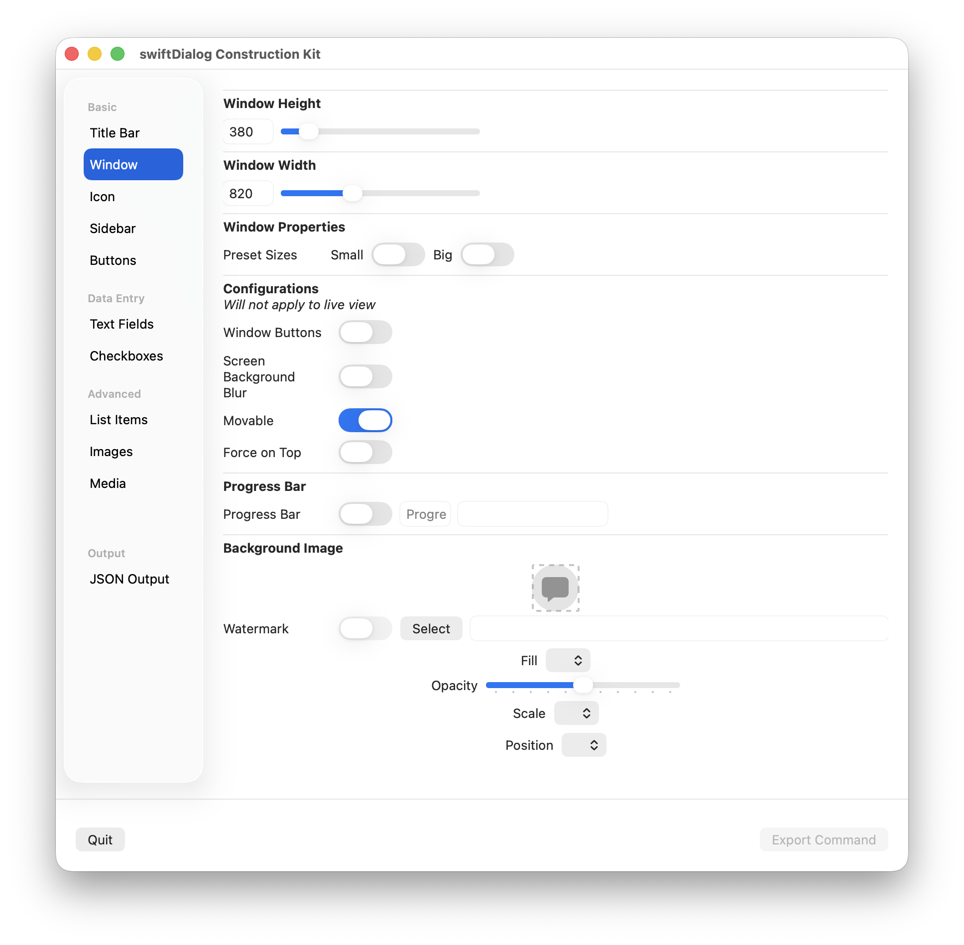
Task: Enable the Force on Top toggle
Action: coord(365,452)
